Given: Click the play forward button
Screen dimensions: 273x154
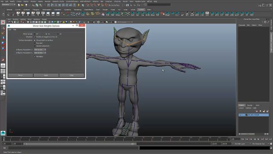Looking at the screenshot, I should tap(258, 139).
